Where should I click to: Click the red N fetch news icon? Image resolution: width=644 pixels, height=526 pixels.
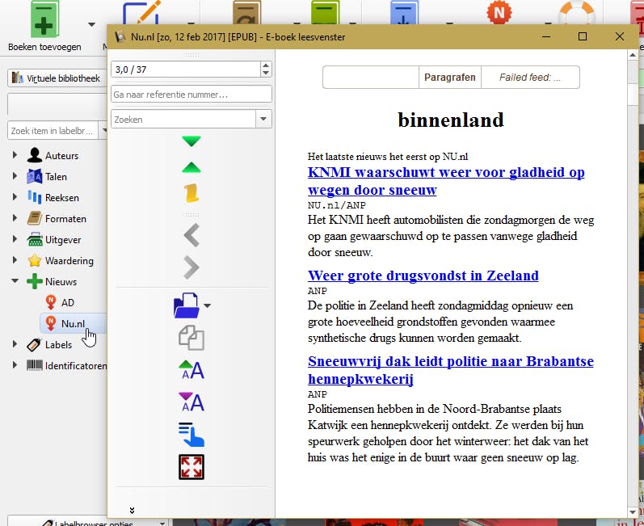pyautogui.click(x=499, y=12)
